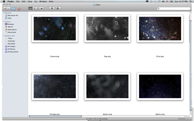Click the Back navigation arrow

(x=5, y=8)
